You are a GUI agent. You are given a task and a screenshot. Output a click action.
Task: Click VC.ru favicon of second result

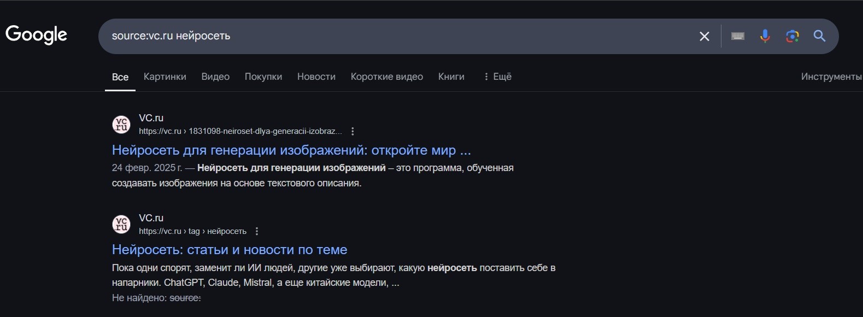121,225
